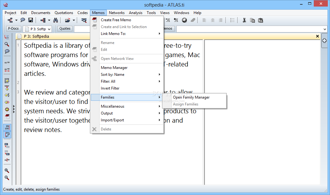
Task: Click the Quotes list input field
Action: [82, 29]
